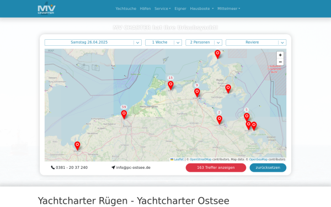Viewport: 331px width, 207px height.
Task: Select the map marker labeled 2
Action: pos(220,120)
